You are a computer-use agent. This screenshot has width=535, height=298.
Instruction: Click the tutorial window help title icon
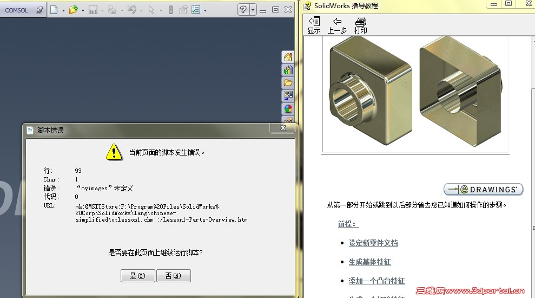pyautogui.click(x=307, y=6)
